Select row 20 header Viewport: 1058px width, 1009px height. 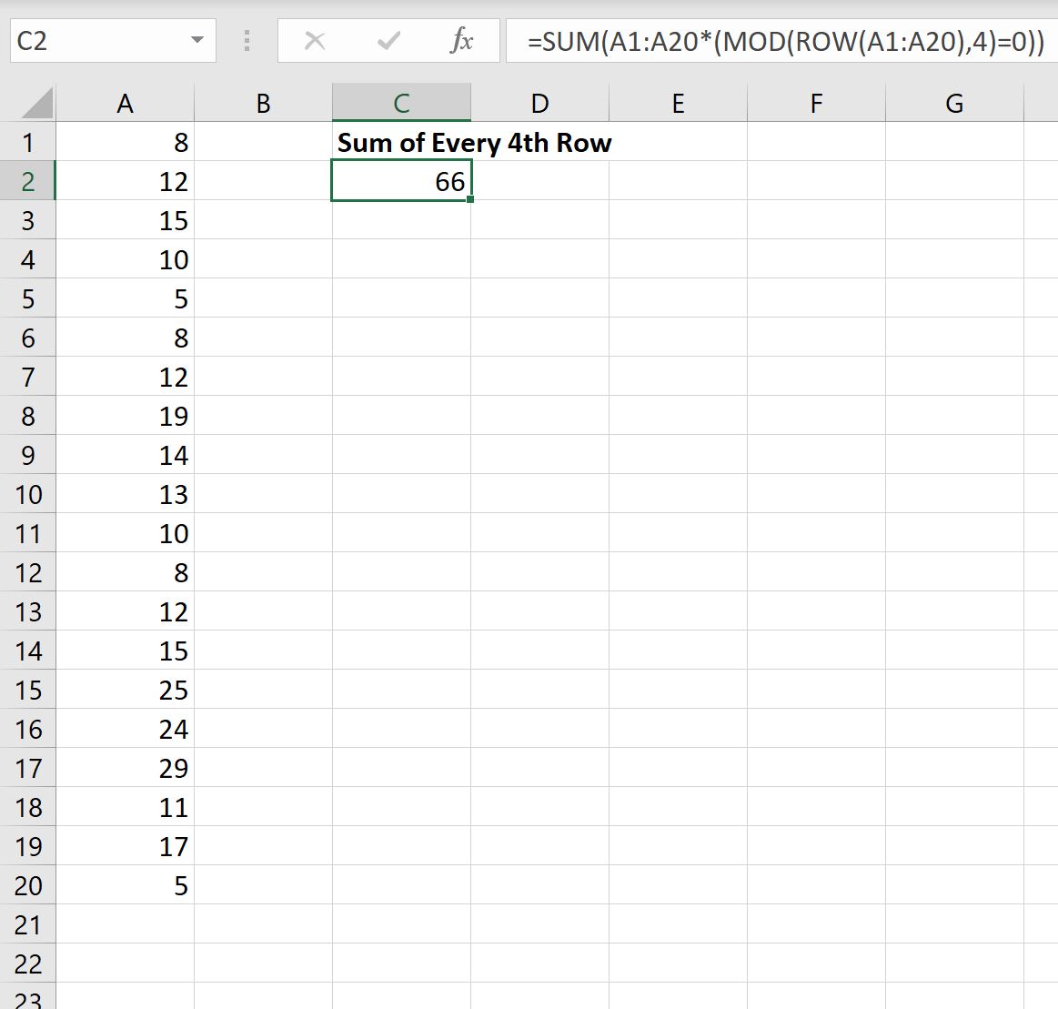point(27,885)
